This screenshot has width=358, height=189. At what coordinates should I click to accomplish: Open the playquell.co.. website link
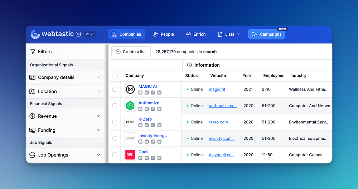221,155
